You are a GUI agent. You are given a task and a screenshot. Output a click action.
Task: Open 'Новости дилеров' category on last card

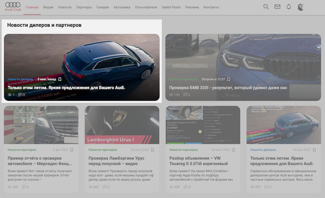tap(263, 150)
